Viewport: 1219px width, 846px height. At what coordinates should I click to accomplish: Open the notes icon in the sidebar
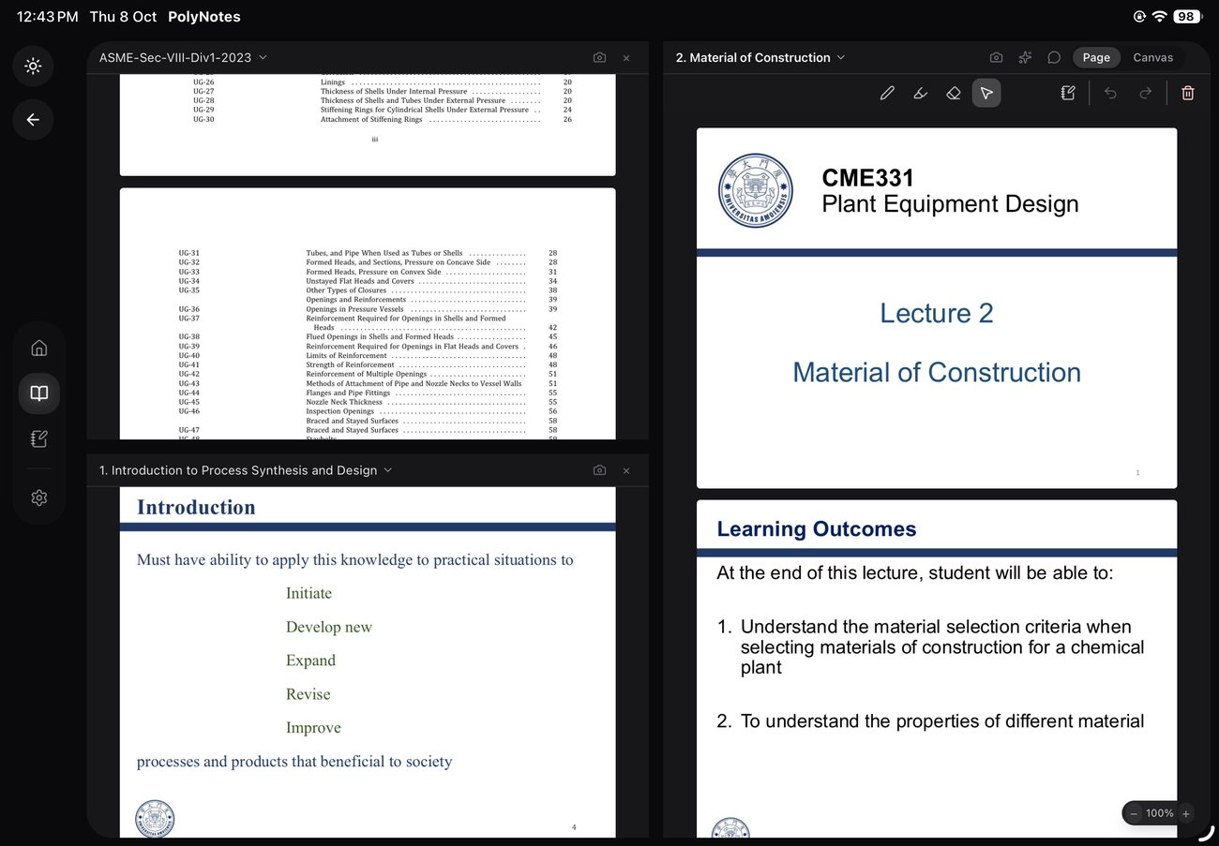coord(39,438)
